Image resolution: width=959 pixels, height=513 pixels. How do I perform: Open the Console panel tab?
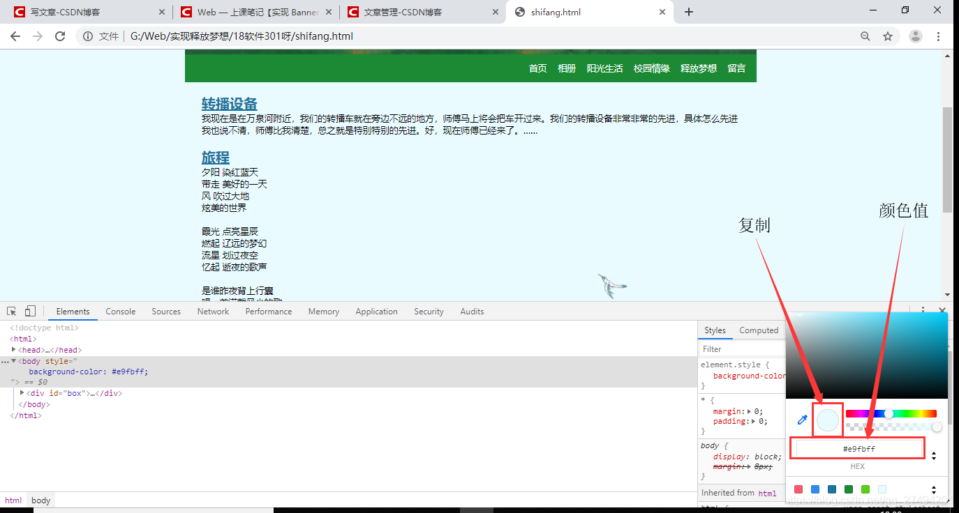(121, 312)
